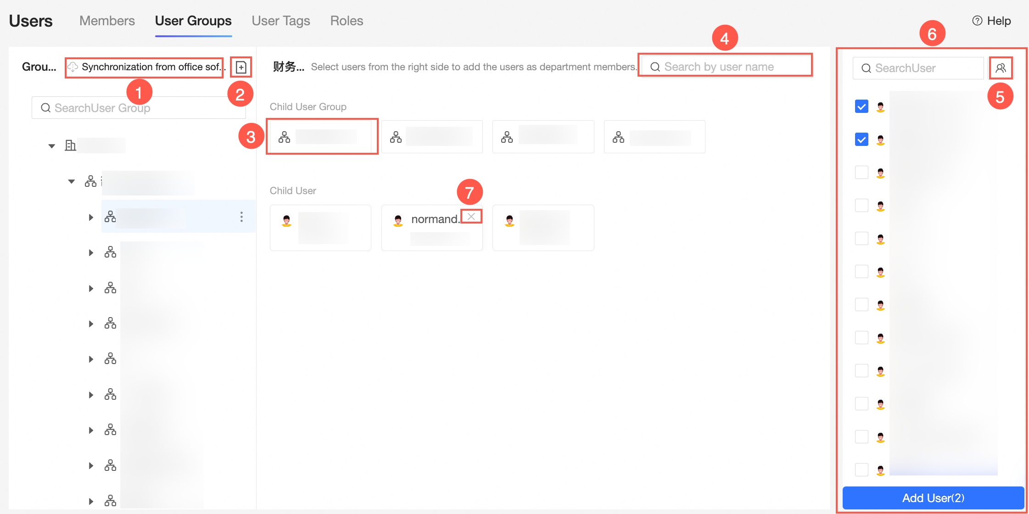Click the normand user name text
The image size is (1029, 514).
click(435, 219)
